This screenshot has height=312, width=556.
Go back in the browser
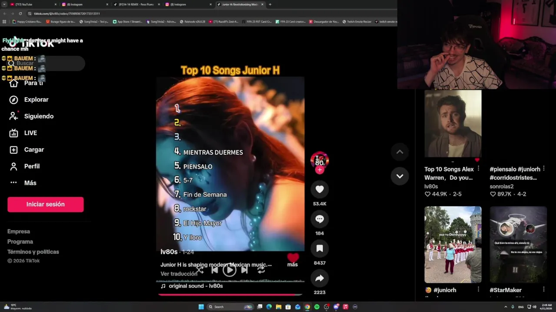4,13
